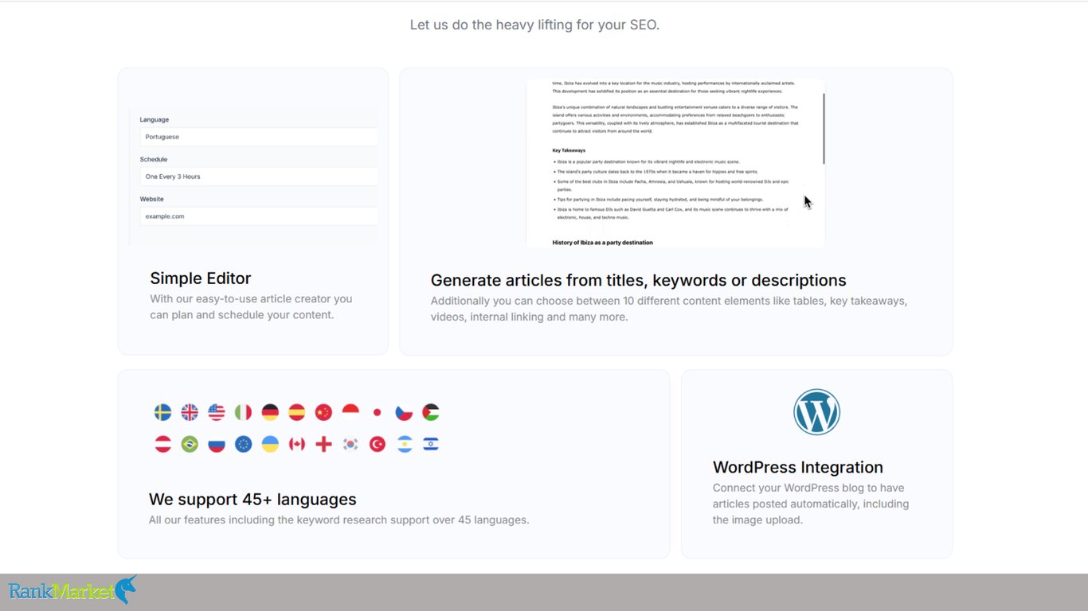
Task: Click the Let us do the heavy lifting text
Action: pos(534,25)
